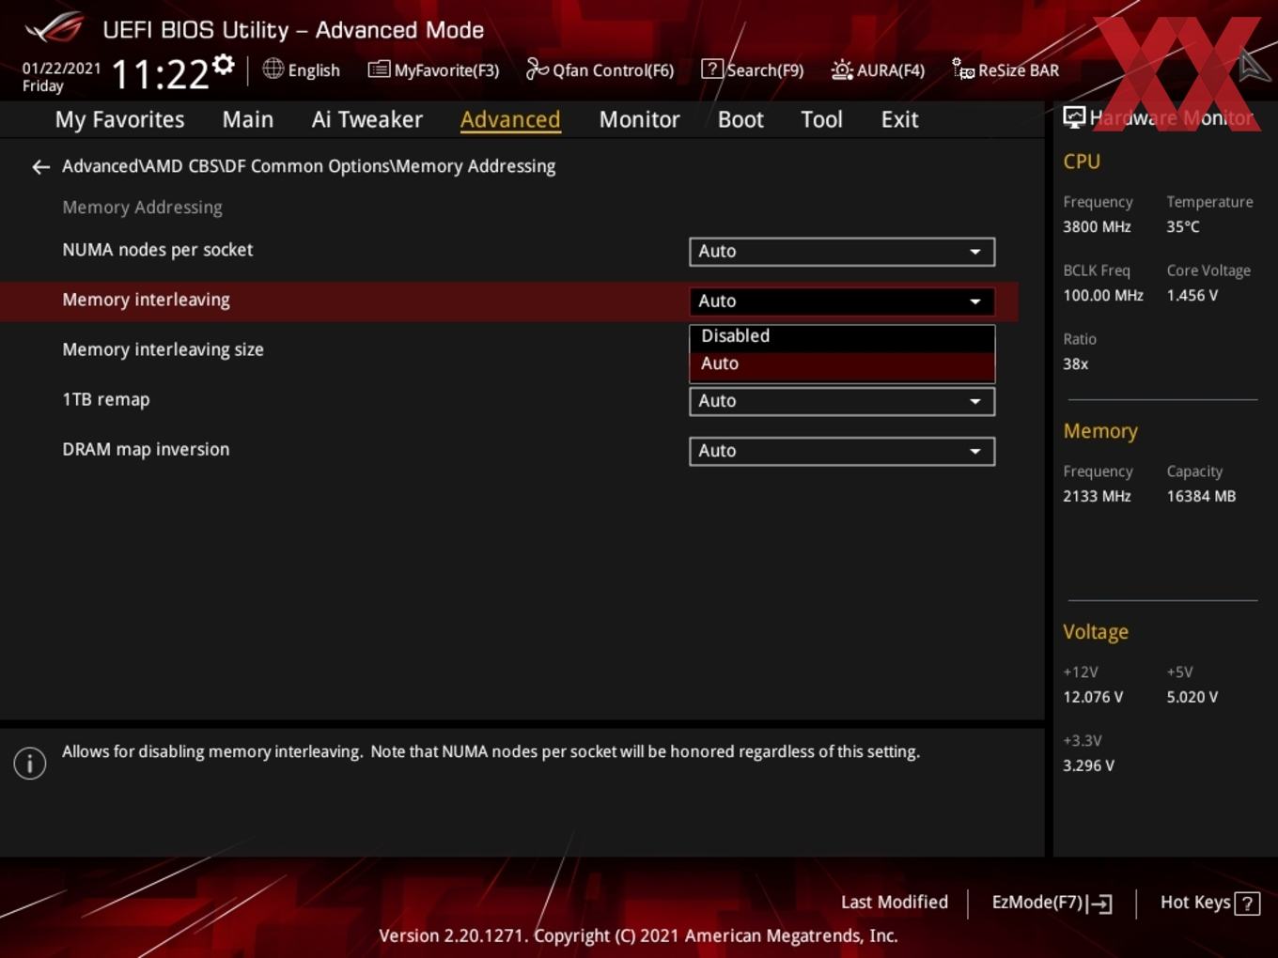1278x958 pixels.
Task: Click the 11:22 clock time
Action: 160,74
